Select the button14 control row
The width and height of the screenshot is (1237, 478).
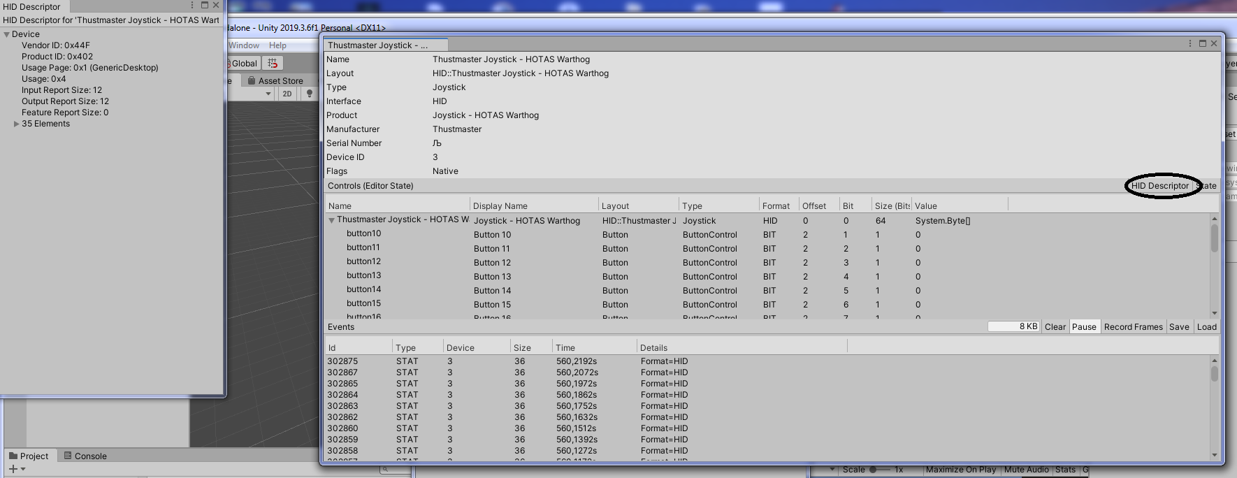click(767, 290)
